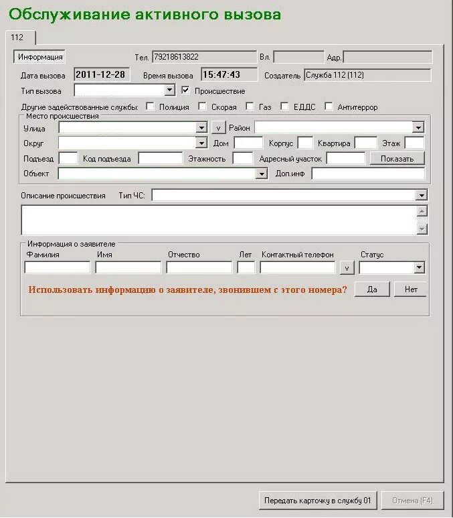Click the Показать button
The image size is (453, 518).
(397, 159)
